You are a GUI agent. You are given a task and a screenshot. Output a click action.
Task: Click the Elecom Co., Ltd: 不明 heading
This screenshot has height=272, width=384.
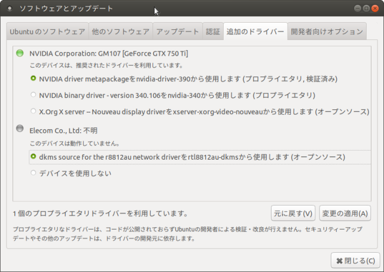(63, 130)
